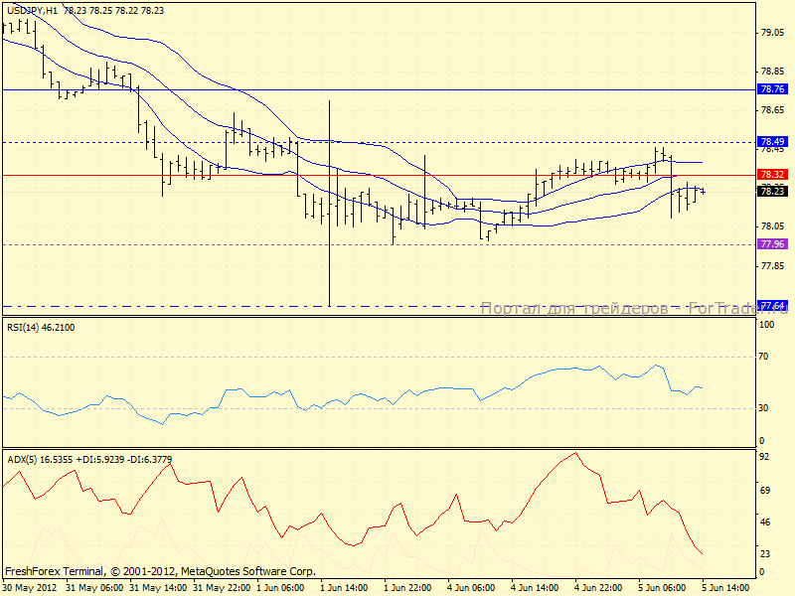Select the 30 May 2012 date label
Viewport: 795px width, 596px height.
pyautogui.click(x=28, y=587)
